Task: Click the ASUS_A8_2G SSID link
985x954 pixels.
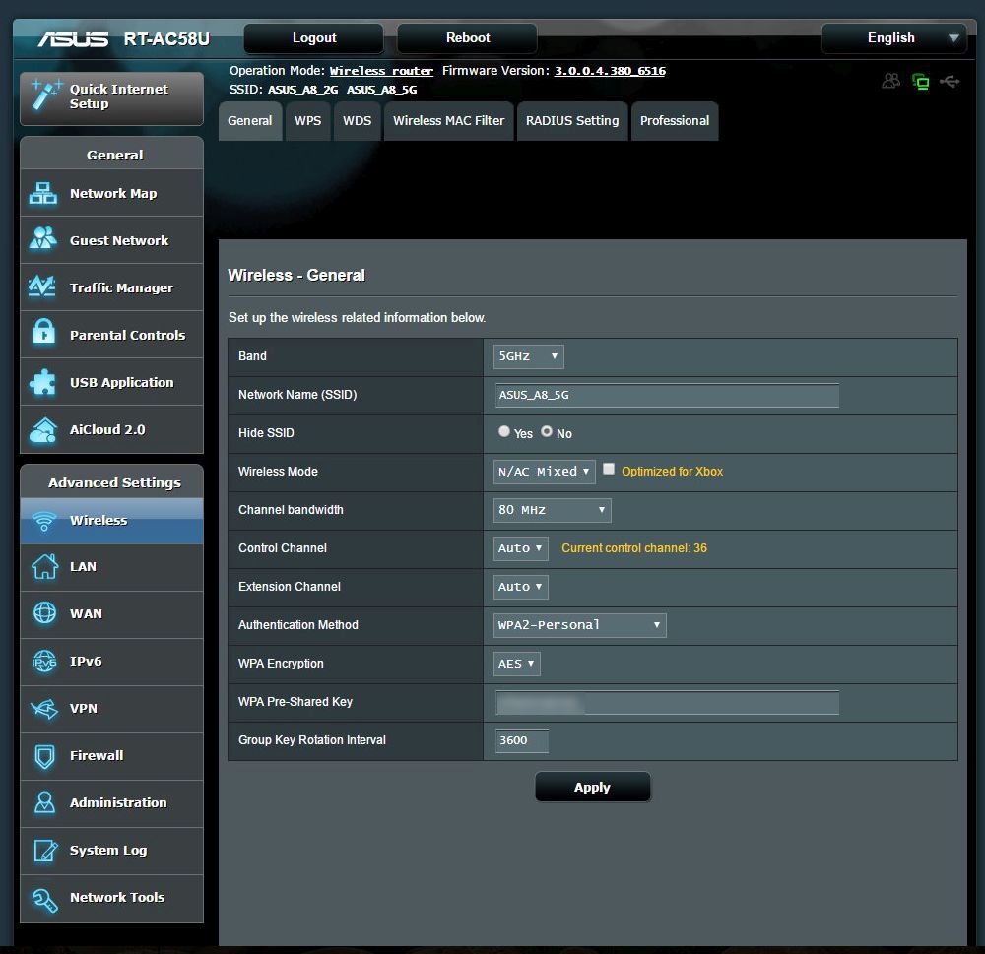Action: click(302, 90)
